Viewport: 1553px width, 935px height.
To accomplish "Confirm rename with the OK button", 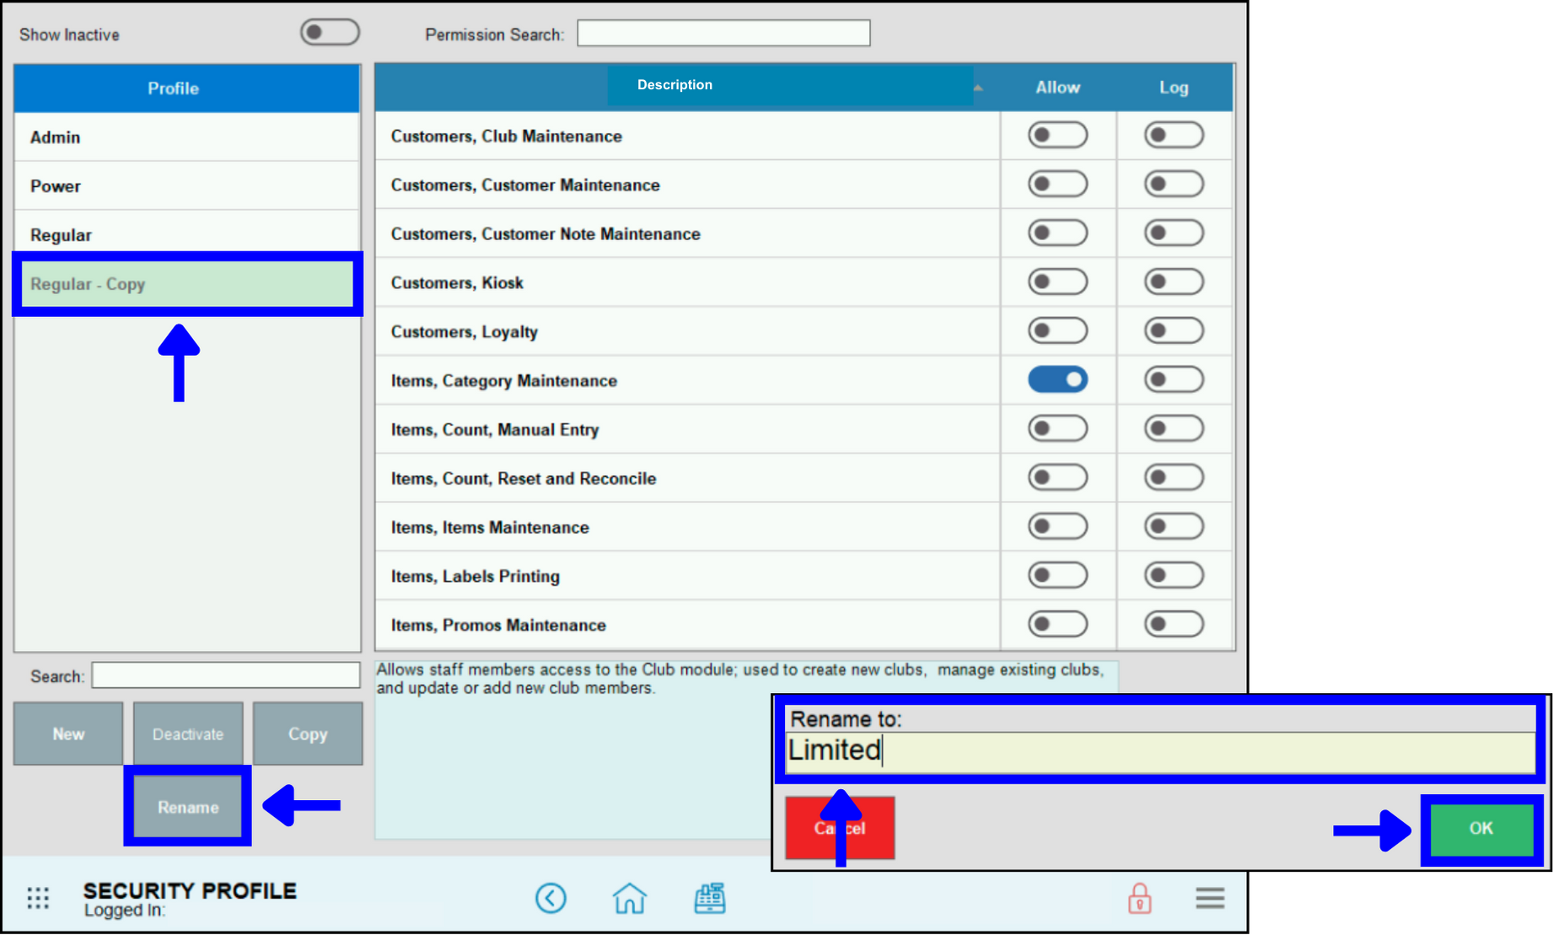I will tap(1480, 829).
